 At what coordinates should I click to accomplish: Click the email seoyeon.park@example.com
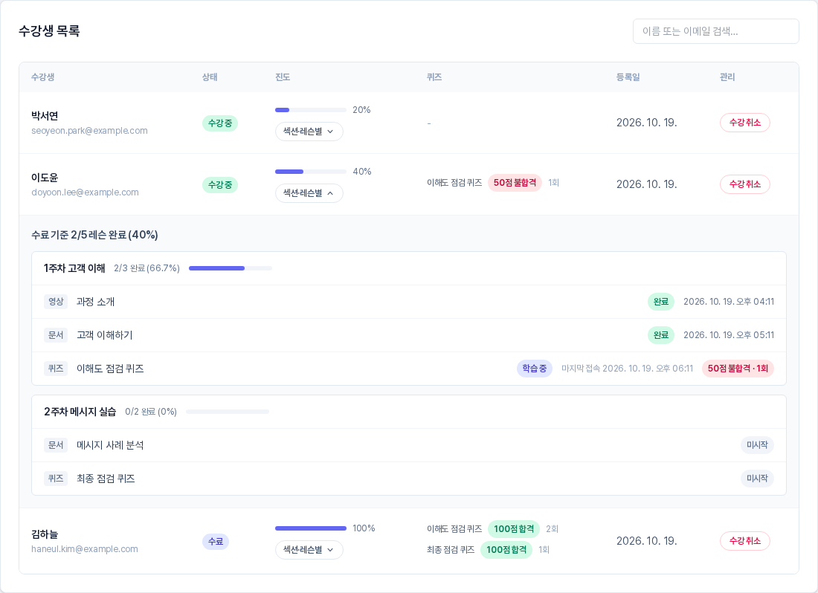click(89, 131)
